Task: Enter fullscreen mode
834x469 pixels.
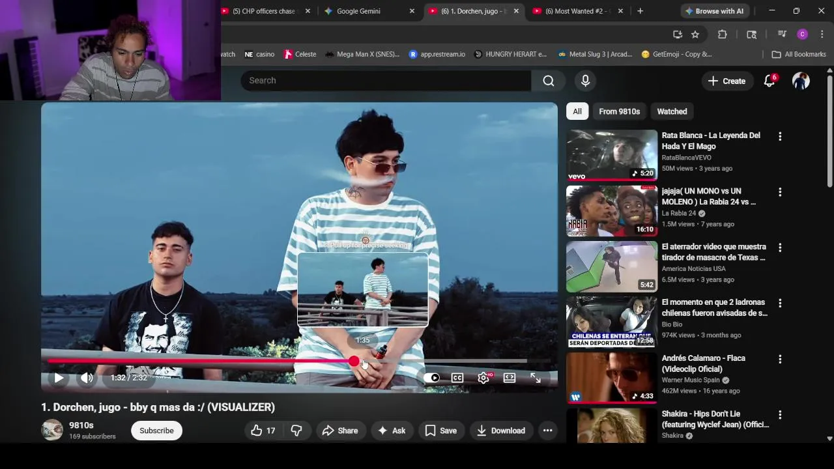Action: 536,378
